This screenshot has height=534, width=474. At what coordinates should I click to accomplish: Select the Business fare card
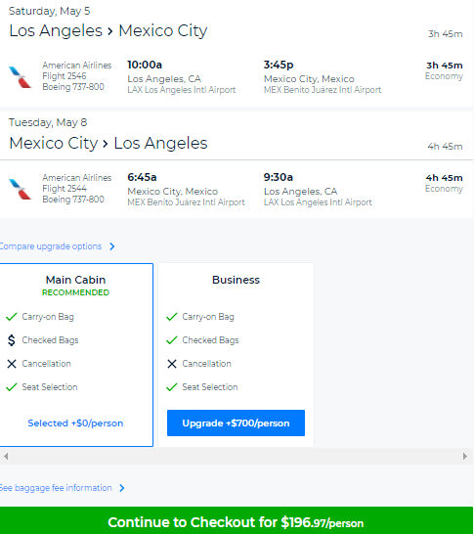[236, 354]
